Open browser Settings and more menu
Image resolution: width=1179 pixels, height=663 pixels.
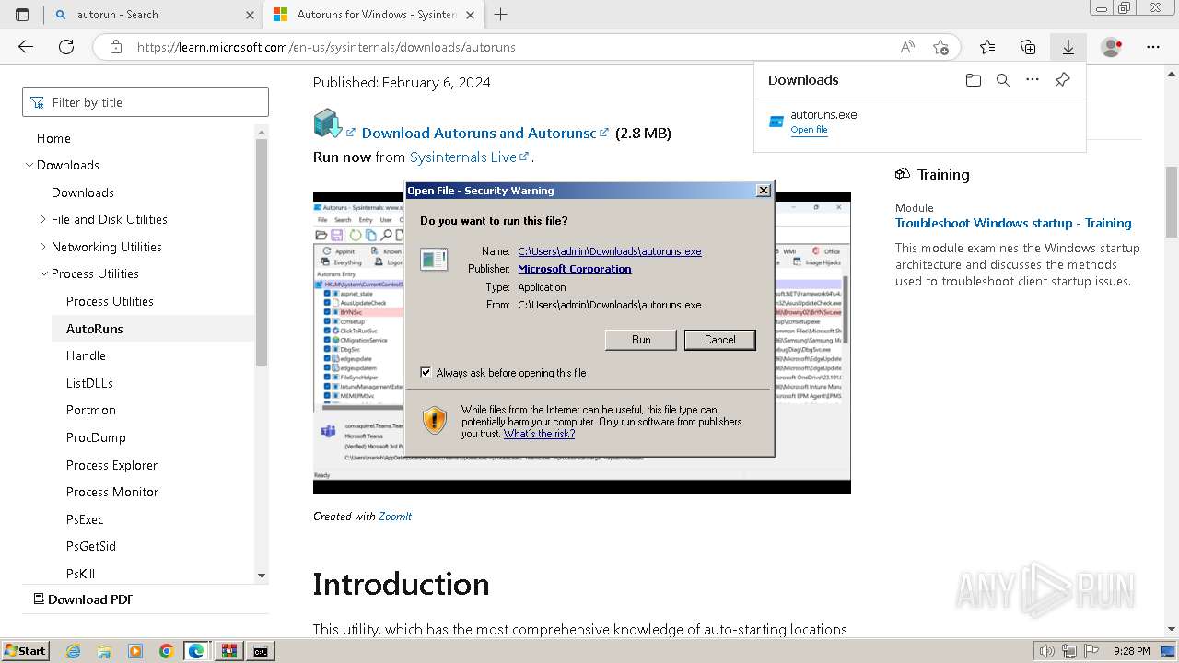1153,47
